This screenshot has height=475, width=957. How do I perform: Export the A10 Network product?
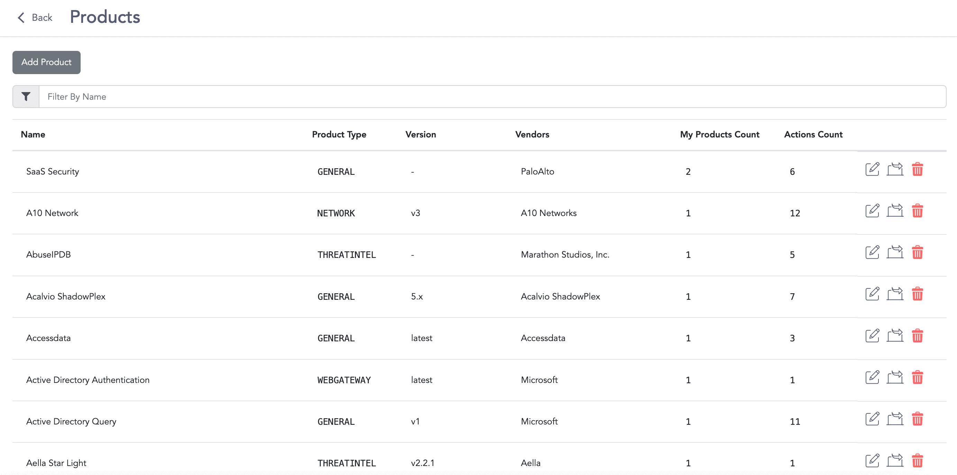(x=895, y=211)
